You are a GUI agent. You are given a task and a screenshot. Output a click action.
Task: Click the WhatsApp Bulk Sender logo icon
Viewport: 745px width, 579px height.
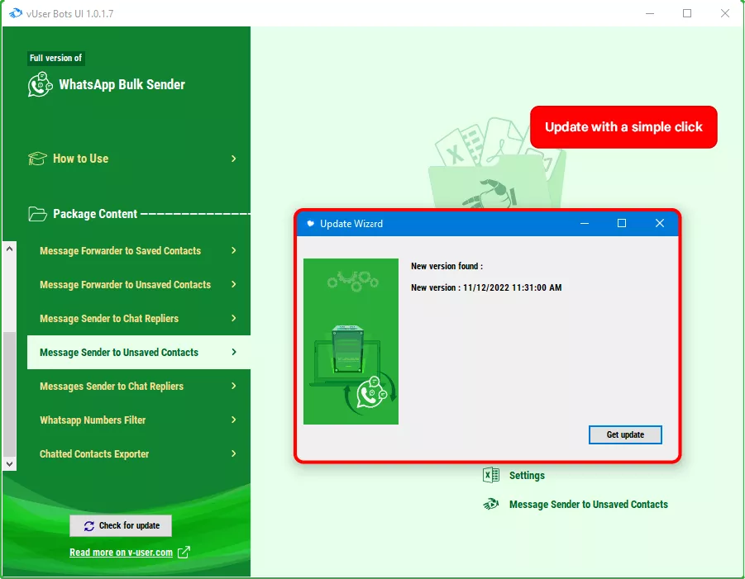40,84
